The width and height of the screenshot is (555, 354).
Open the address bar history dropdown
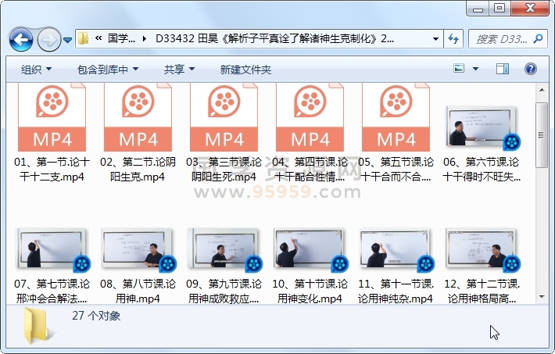pyautogui.click(x=435, y=38)
